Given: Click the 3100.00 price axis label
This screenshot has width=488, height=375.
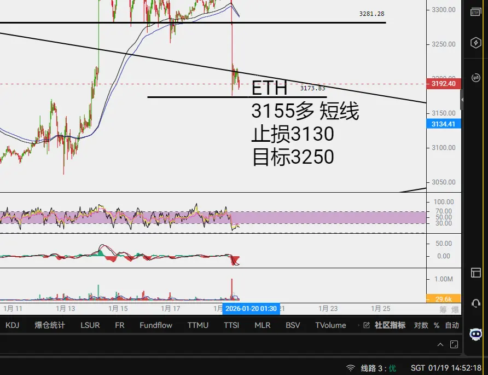Looking at the screenshot, I should coord(444,148).
